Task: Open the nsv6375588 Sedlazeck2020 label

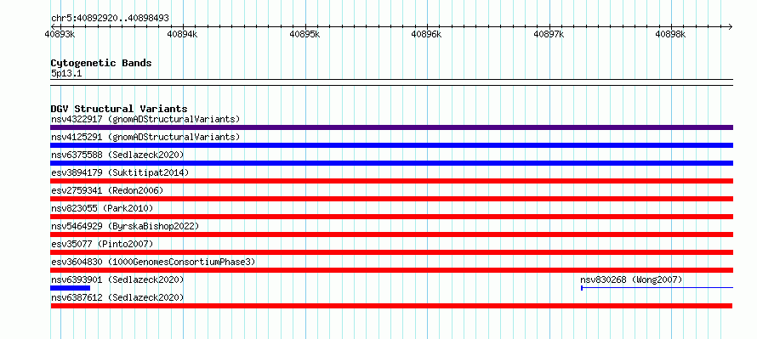Action: (x=117, y=155)
